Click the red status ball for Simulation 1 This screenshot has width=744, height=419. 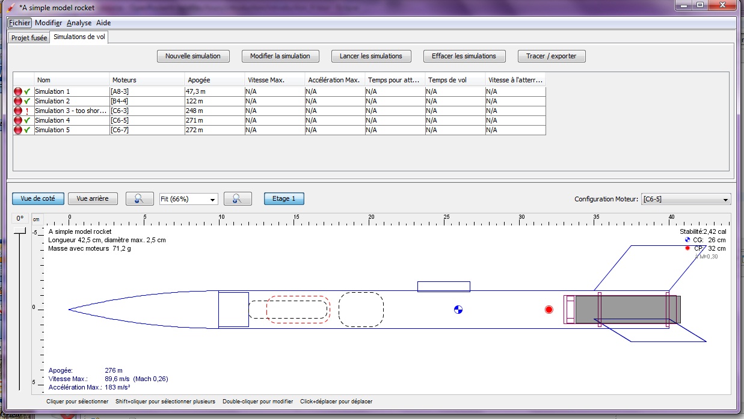point(18,91)
